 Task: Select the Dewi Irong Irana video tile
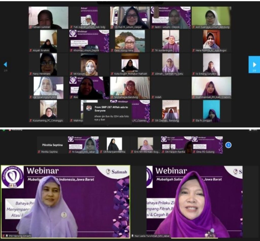click(130, 41)
